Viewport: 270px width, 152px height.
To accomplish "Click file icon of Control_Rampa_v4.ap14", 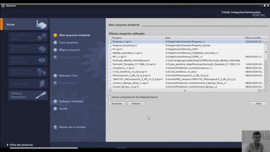I will (110, 87).
